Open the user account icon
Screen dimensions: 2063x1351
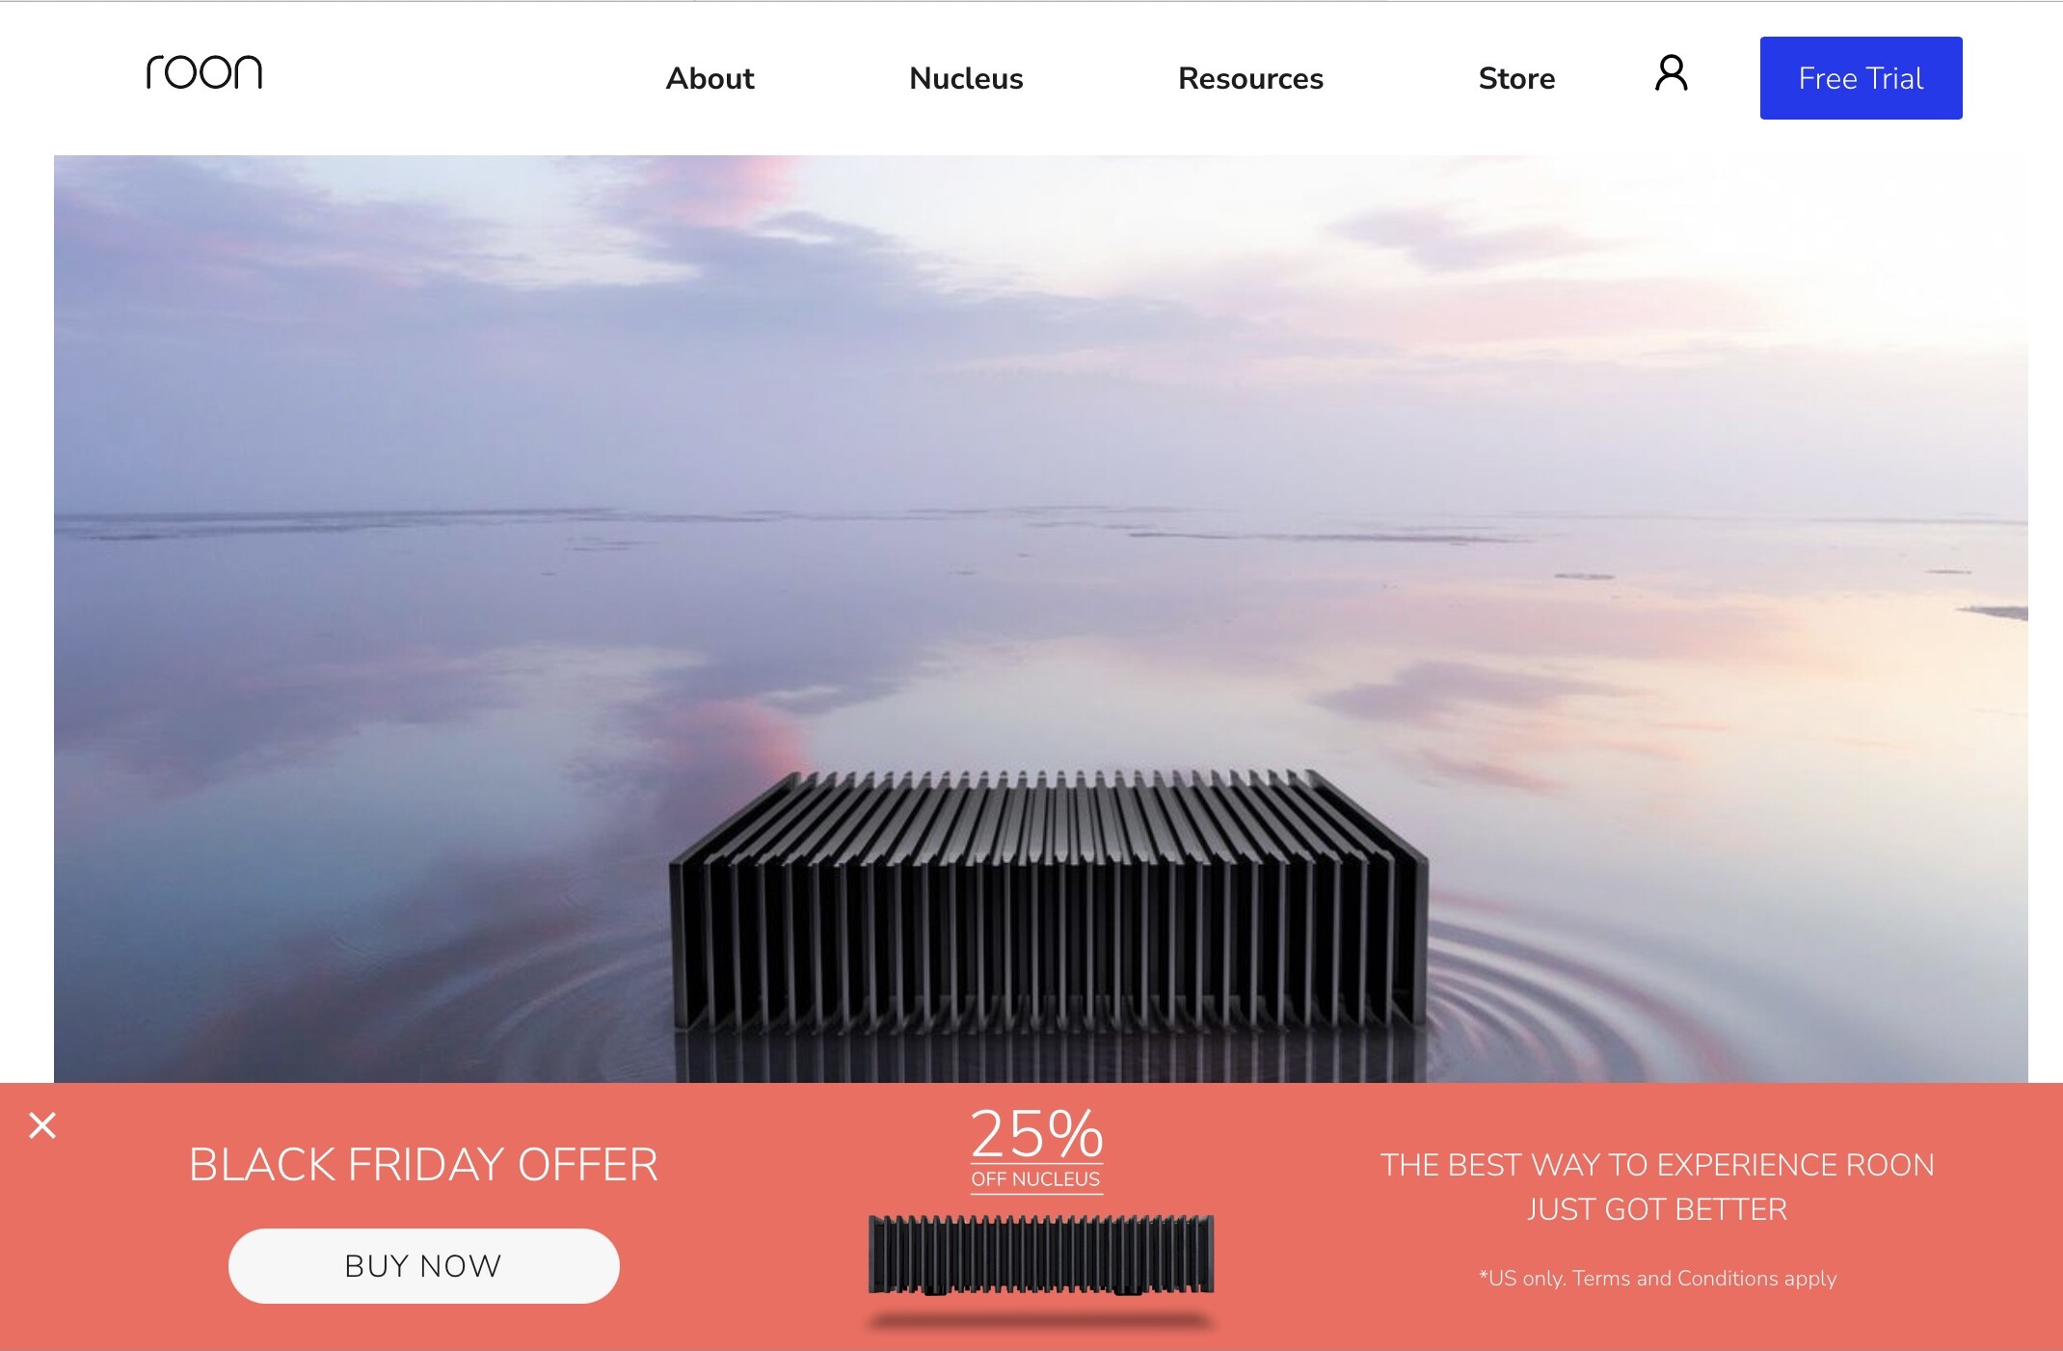pos(1672,73)
